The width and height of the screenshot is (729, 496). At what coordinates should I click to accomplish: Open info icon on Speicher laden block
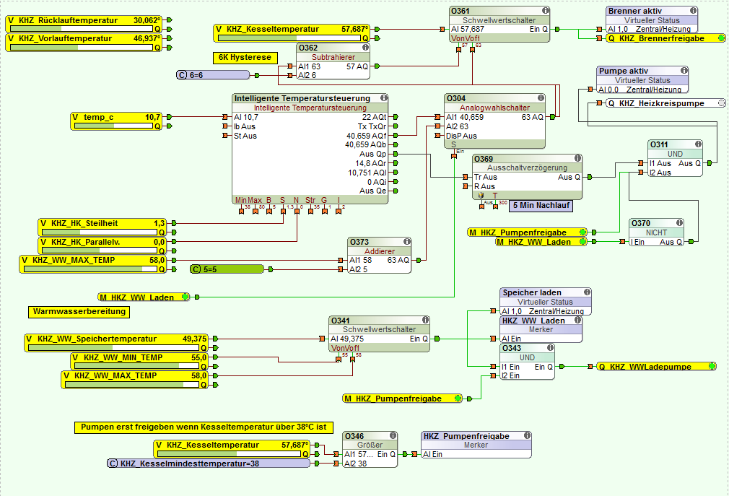tap(588, 292)
